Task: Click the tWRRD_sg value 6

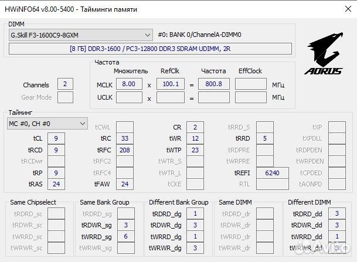Action: pyautogui.click(x=126, y=237)
